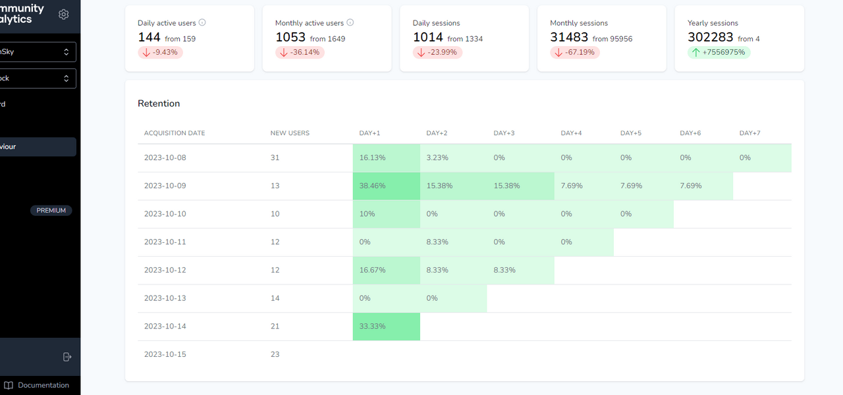Click the sign-out icon at sidebar bottom
The image size is (843, 395).
(67, 356)
